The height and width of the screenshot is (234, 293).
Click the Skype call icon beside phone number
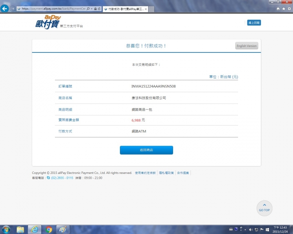(48, 178)
